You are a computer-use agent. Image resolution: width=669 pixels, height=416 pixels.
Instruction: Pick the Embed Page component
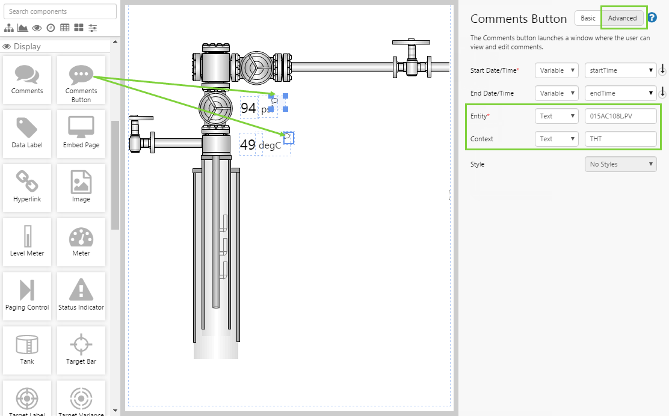81,133
